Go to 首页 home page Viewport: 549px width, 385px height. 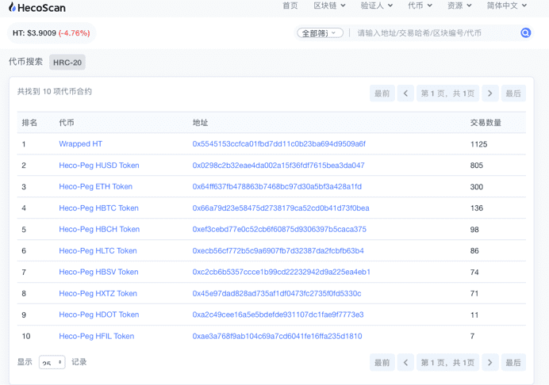[x=290, y=6]
